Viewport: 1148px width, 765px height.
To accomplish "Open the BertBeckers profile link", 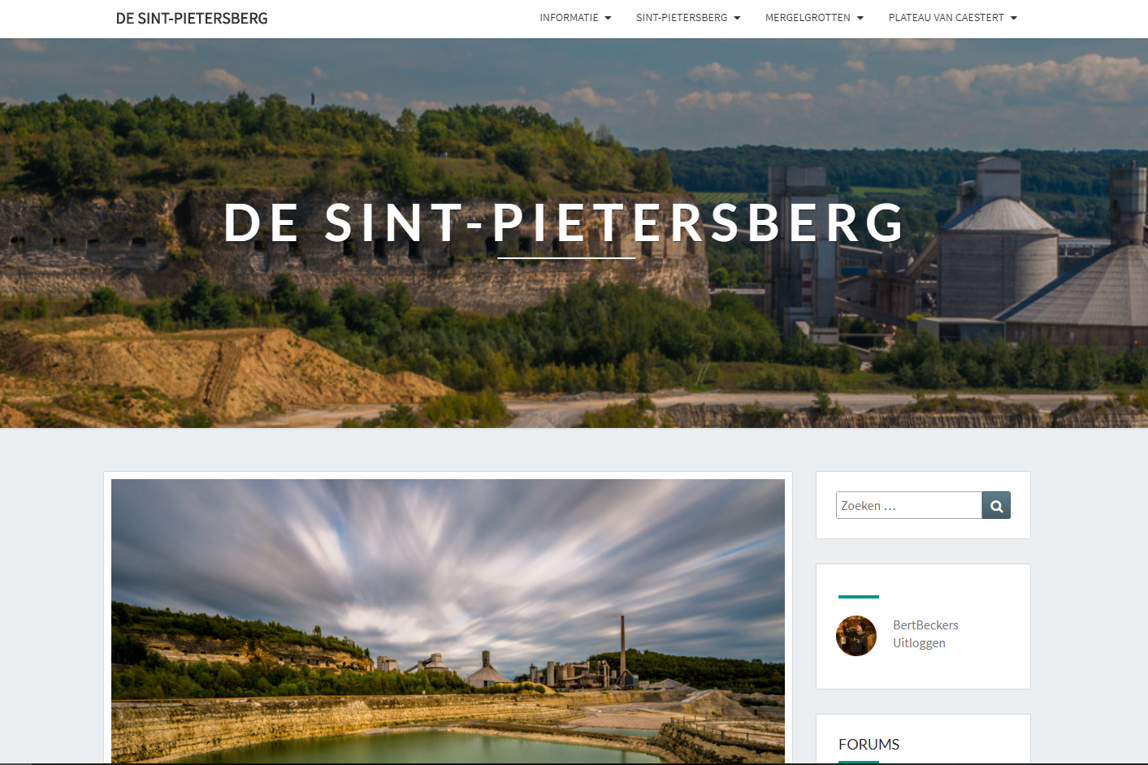I will coord(925,625).
